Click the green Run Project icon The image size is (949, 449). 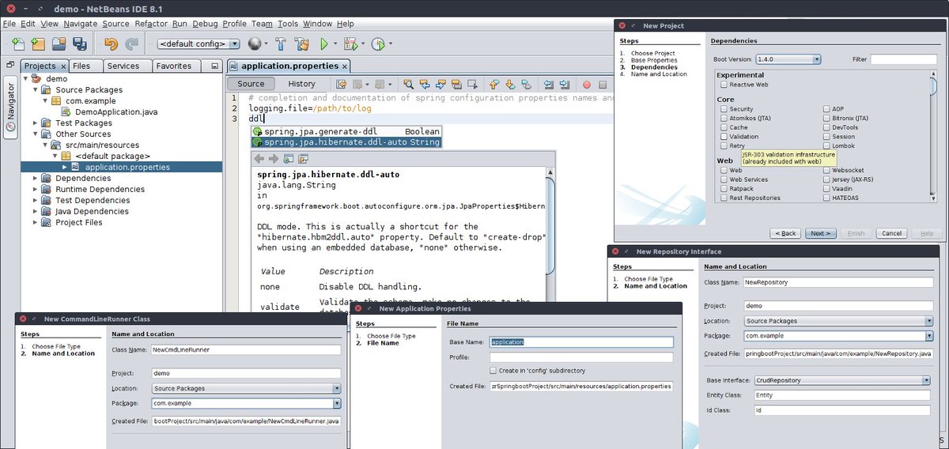[324, 43]
